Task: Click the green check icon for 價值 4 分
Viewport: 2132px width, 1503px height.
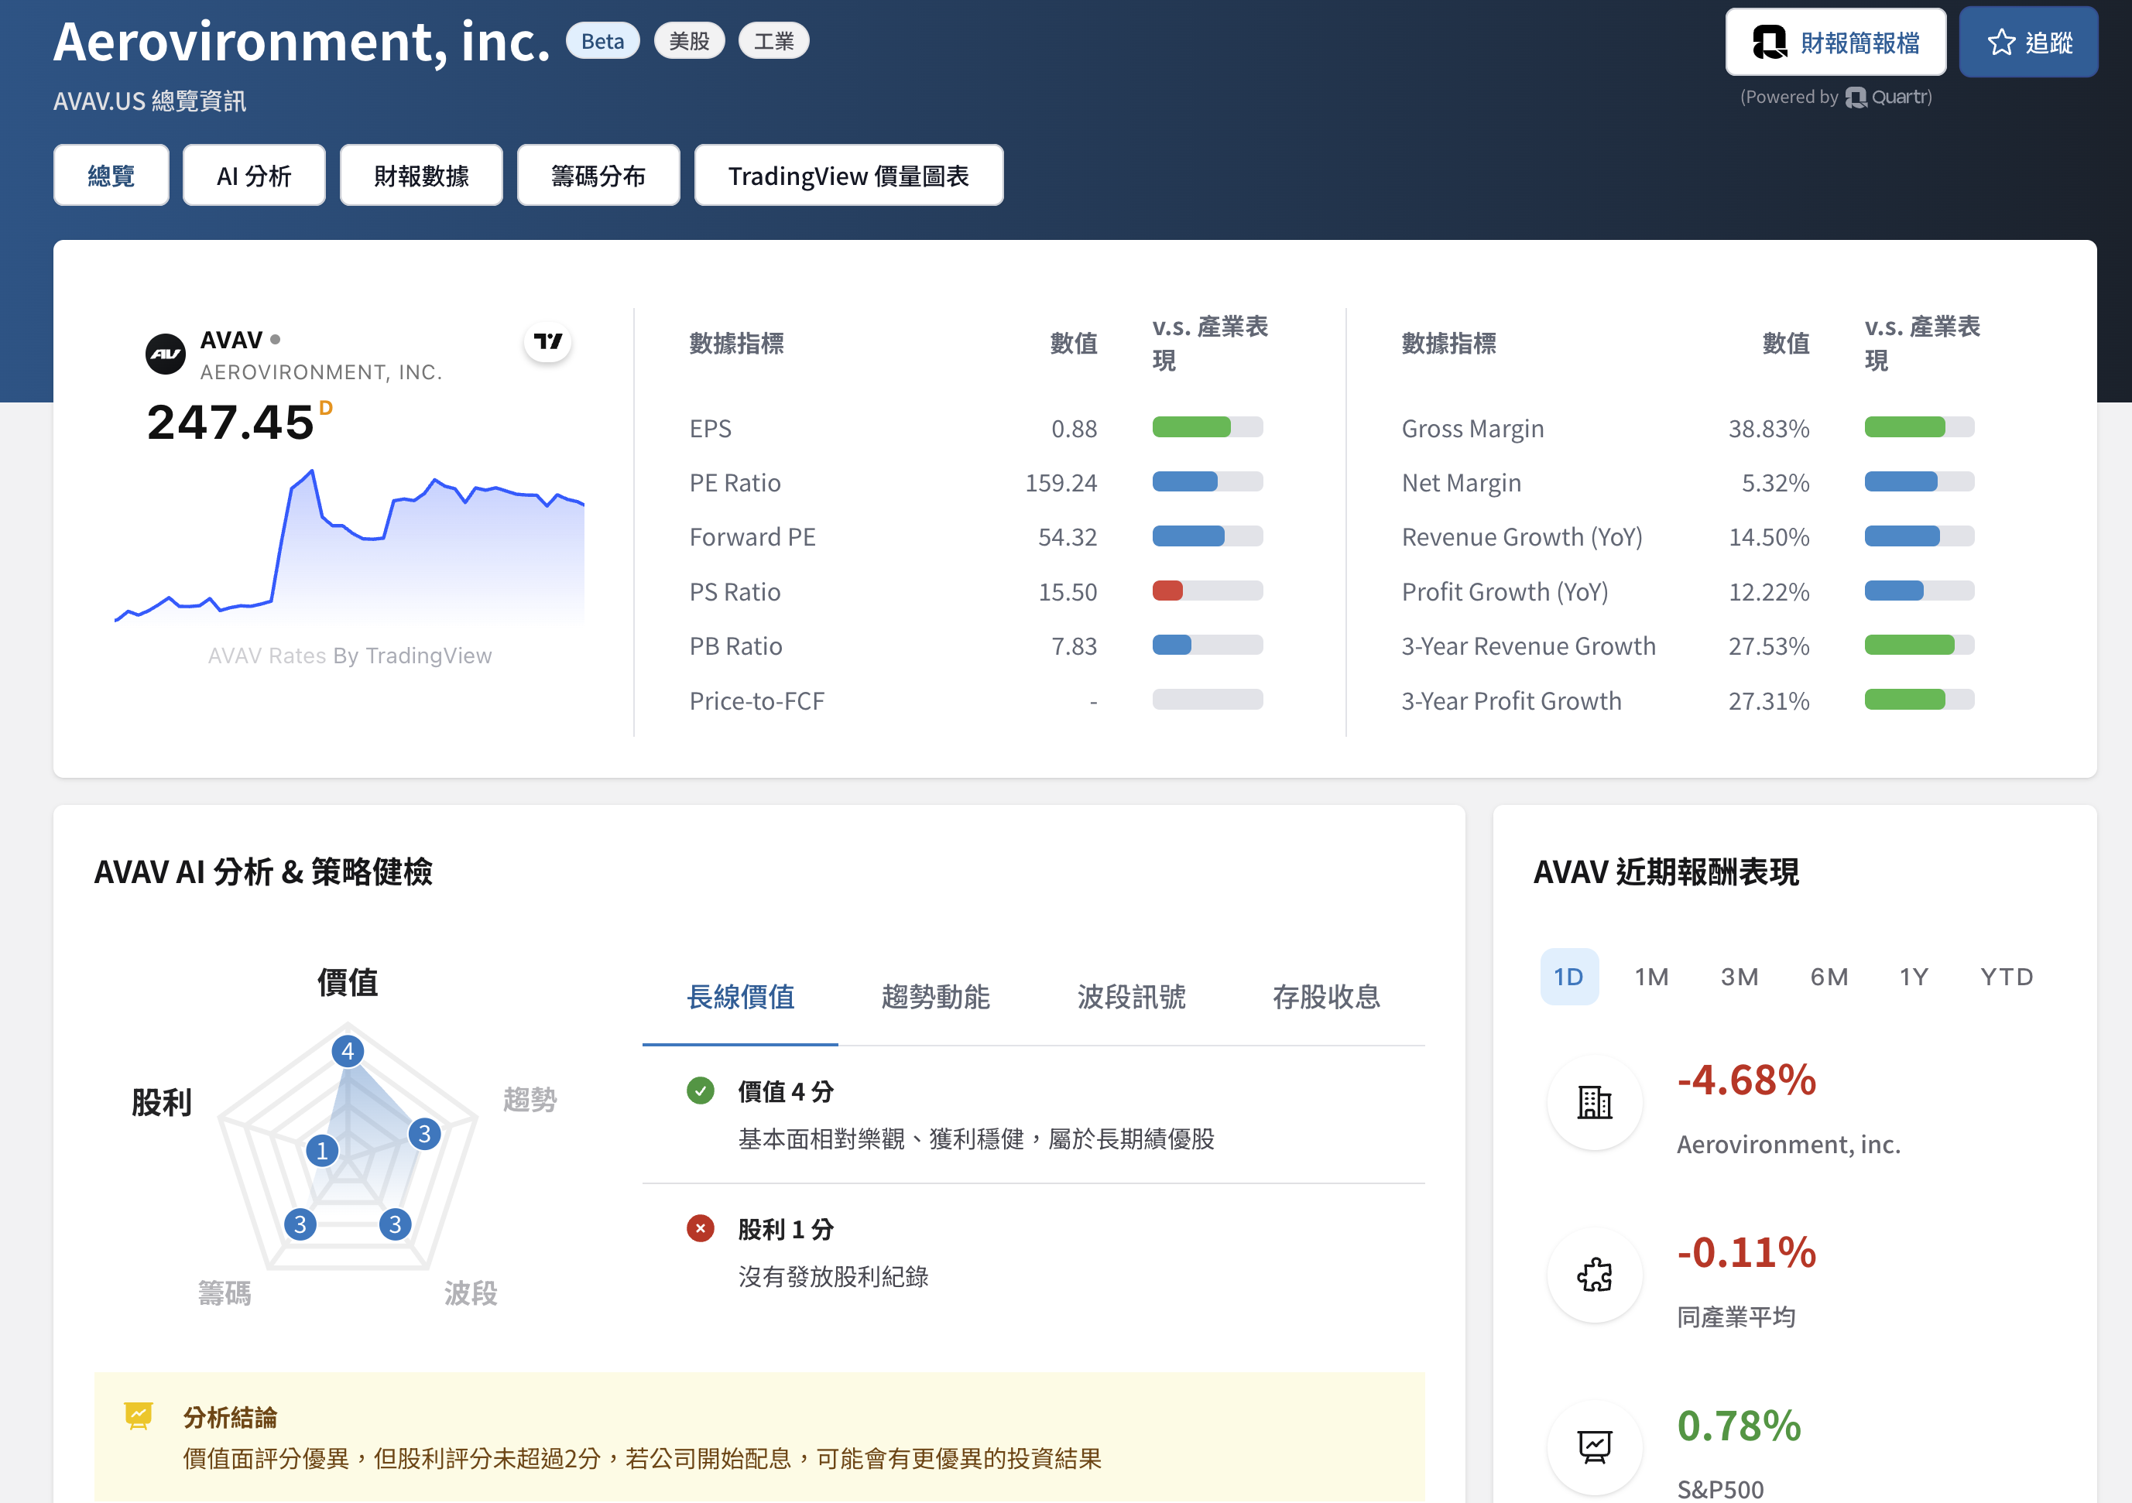Action: pyautogui.click(x=700, y=1090)
